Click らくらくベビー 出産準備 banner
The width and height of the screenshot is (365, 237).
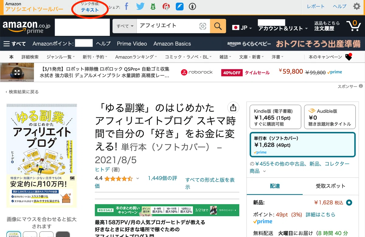click(294, 44)
